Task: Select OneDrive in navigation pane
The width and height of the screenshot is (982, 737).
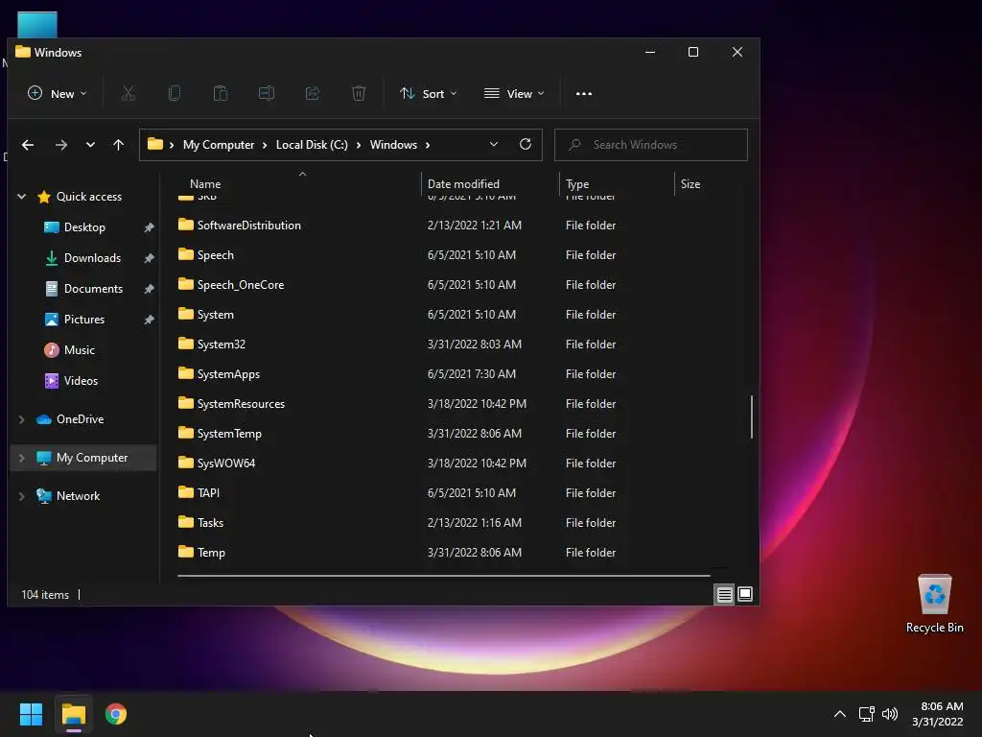Action: [81, 419]
